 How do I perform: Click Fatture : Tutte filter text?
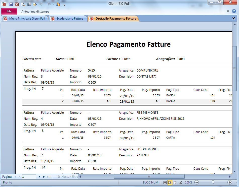[x=118, y=59]
